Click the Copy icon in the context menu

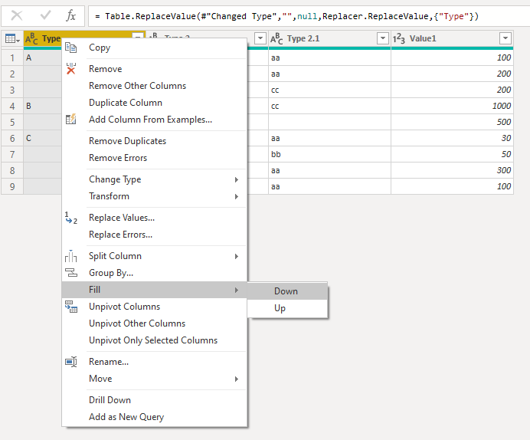[x=71, y=48]
